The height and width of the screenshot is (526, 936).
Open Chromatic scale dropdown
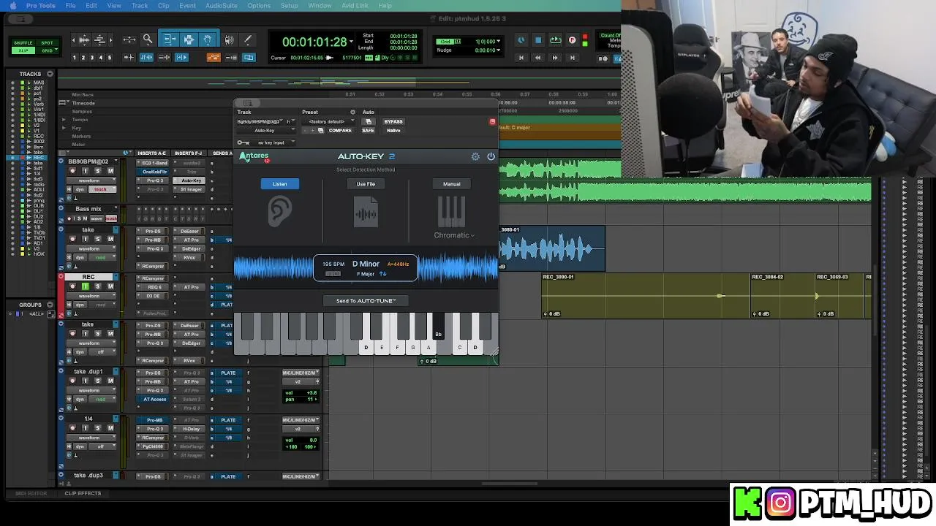pos(454,235)
